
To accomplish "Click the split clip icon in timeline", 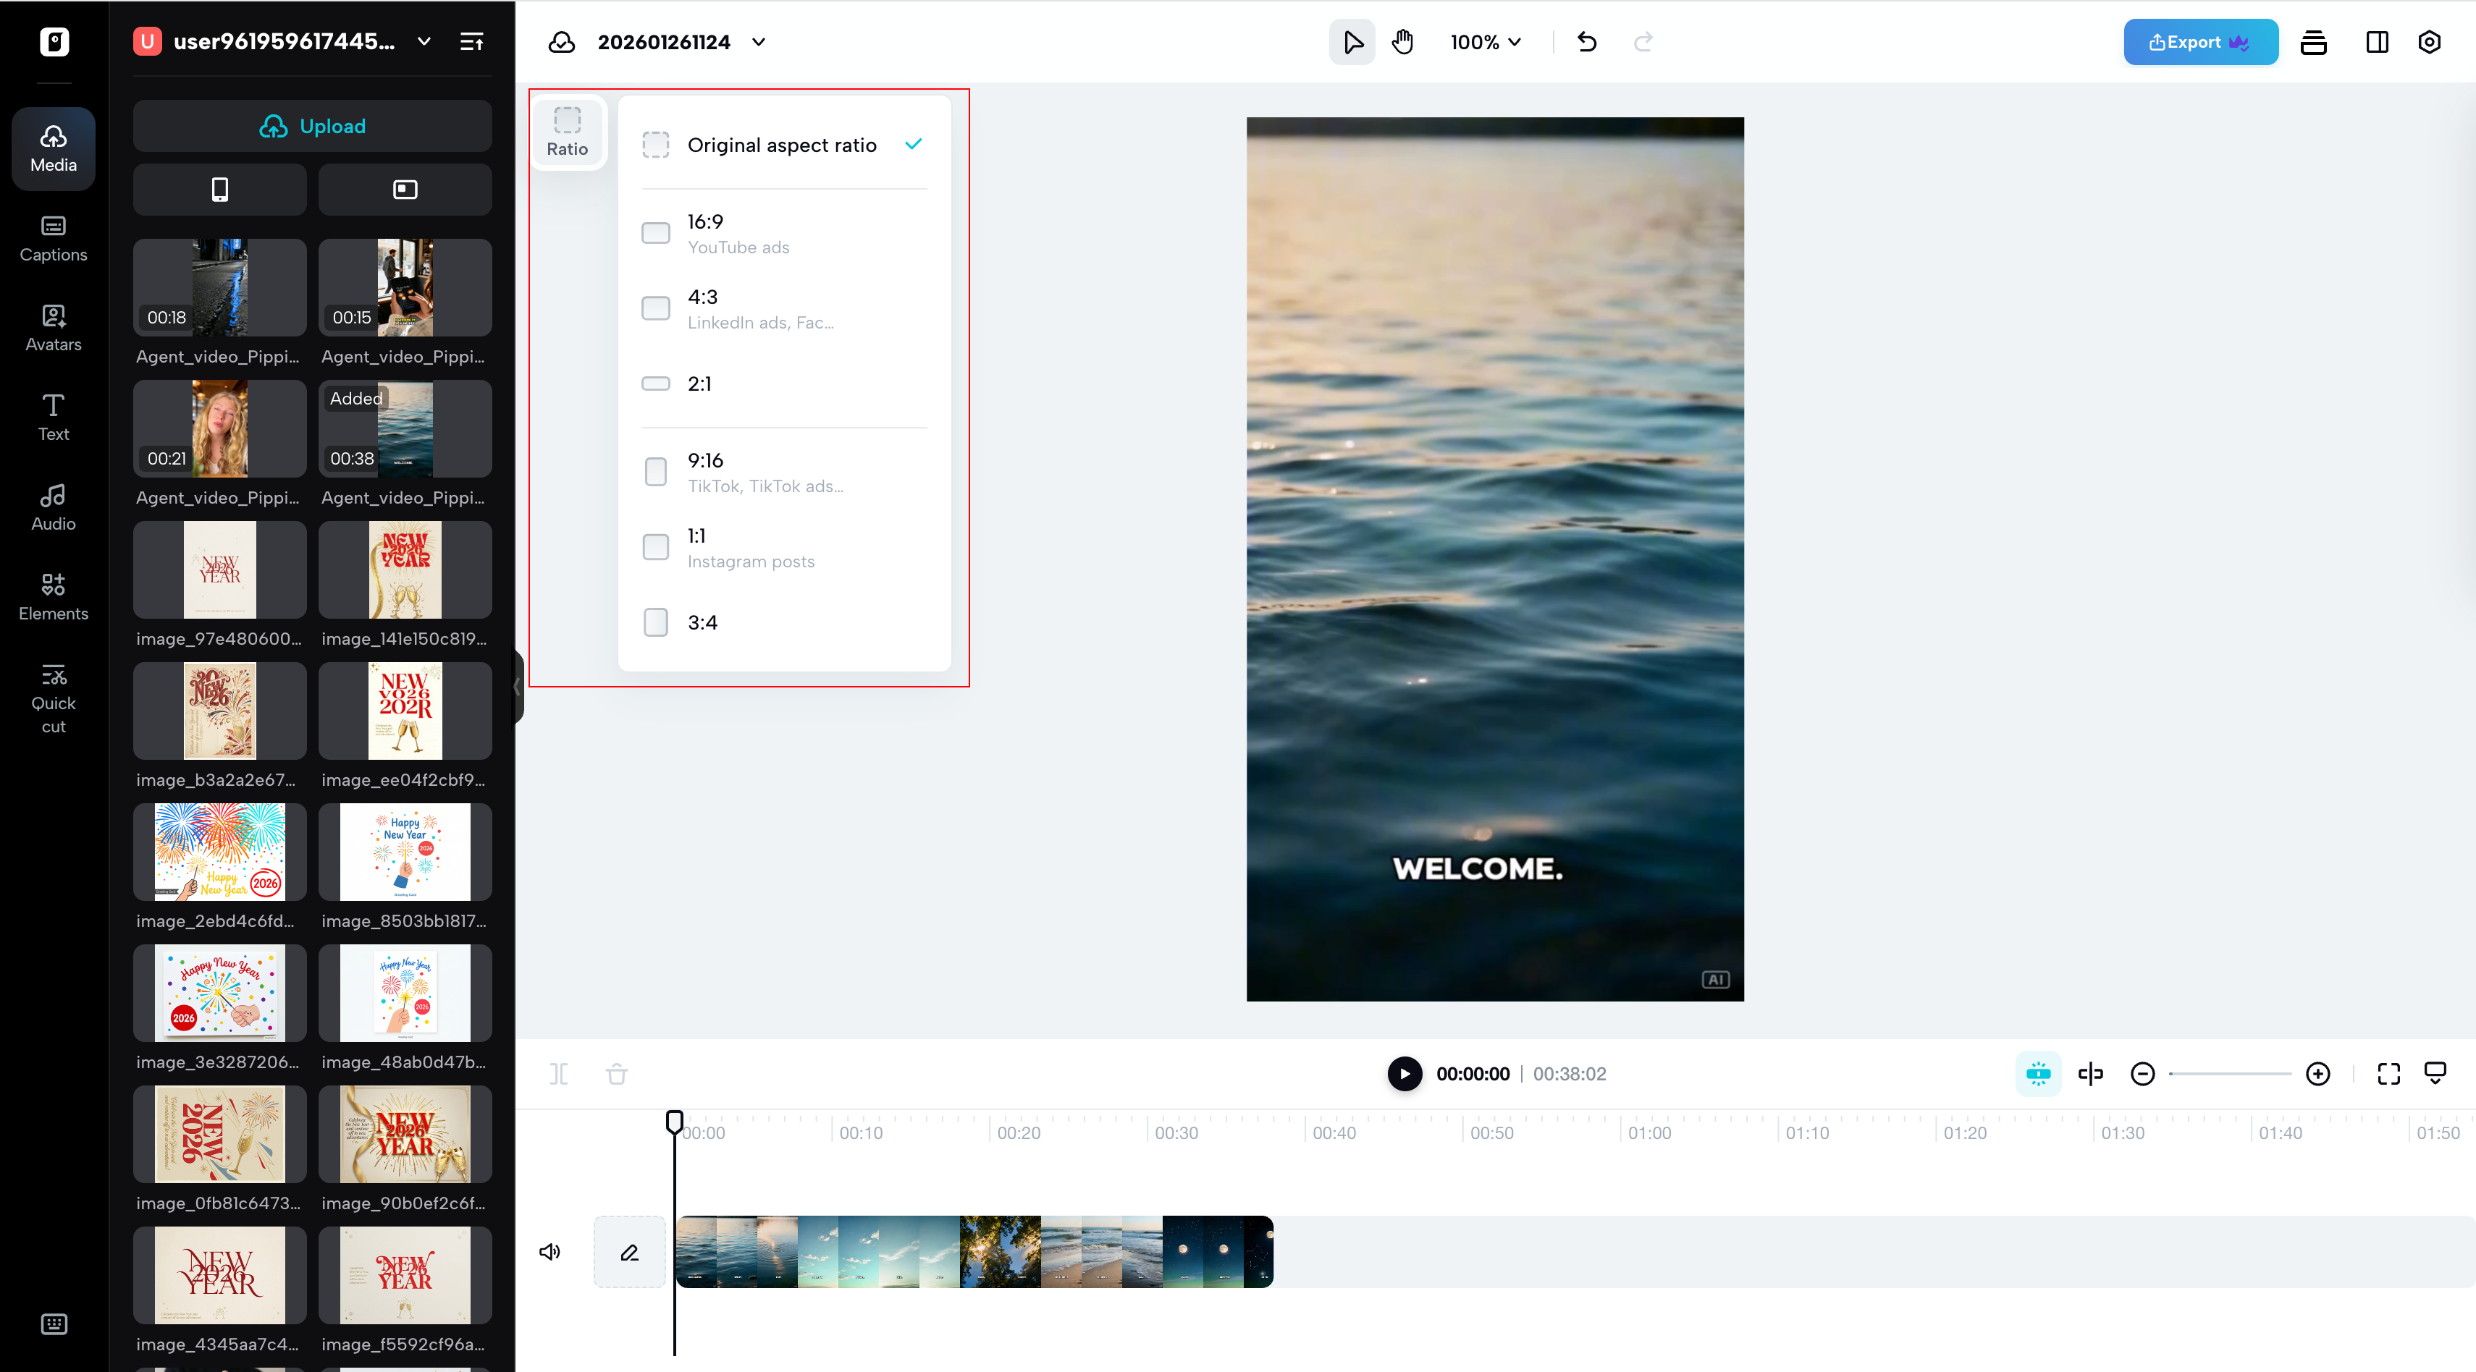I will [x=558, y=1073].
